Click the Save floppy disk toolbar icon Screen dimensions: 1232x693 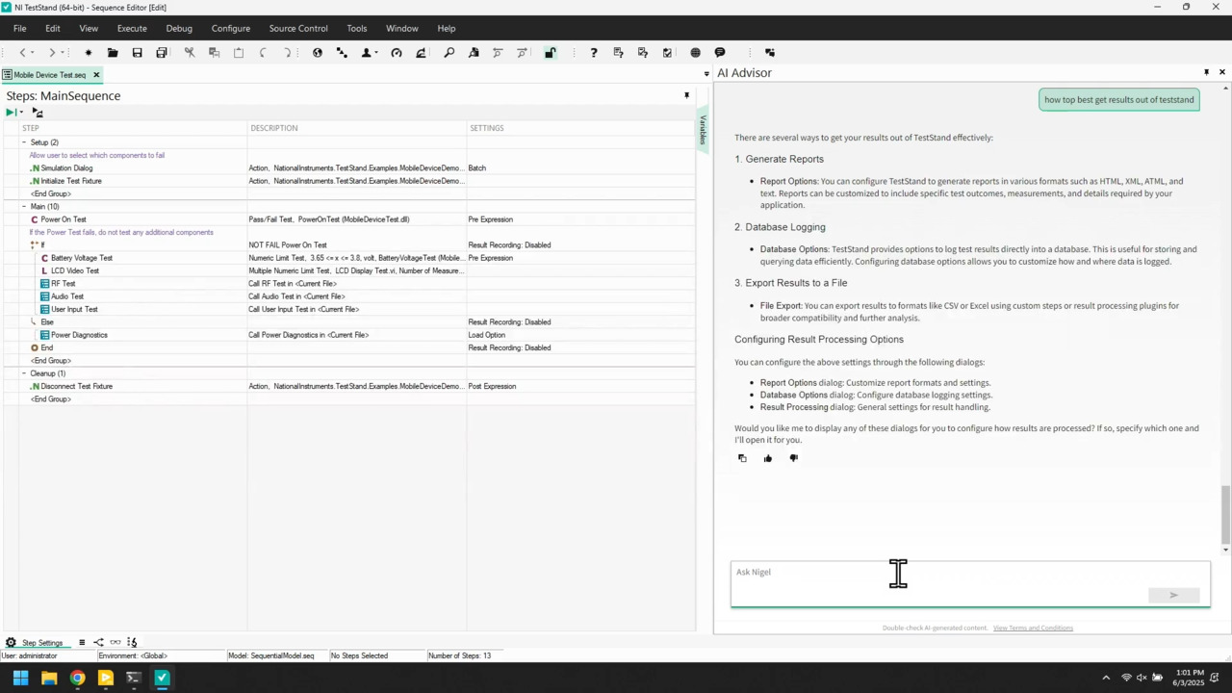point(138,53)
